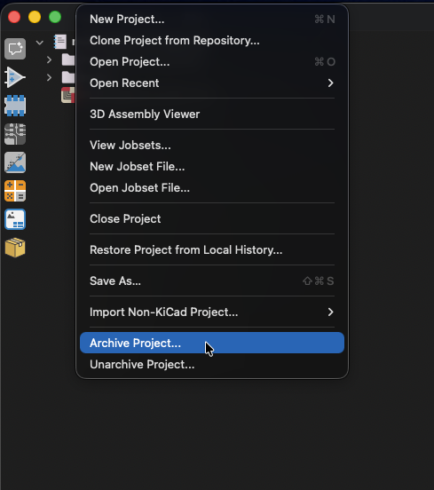
Task: Open Plugin and Content Manager box icon
Action: tap(15, 248)
